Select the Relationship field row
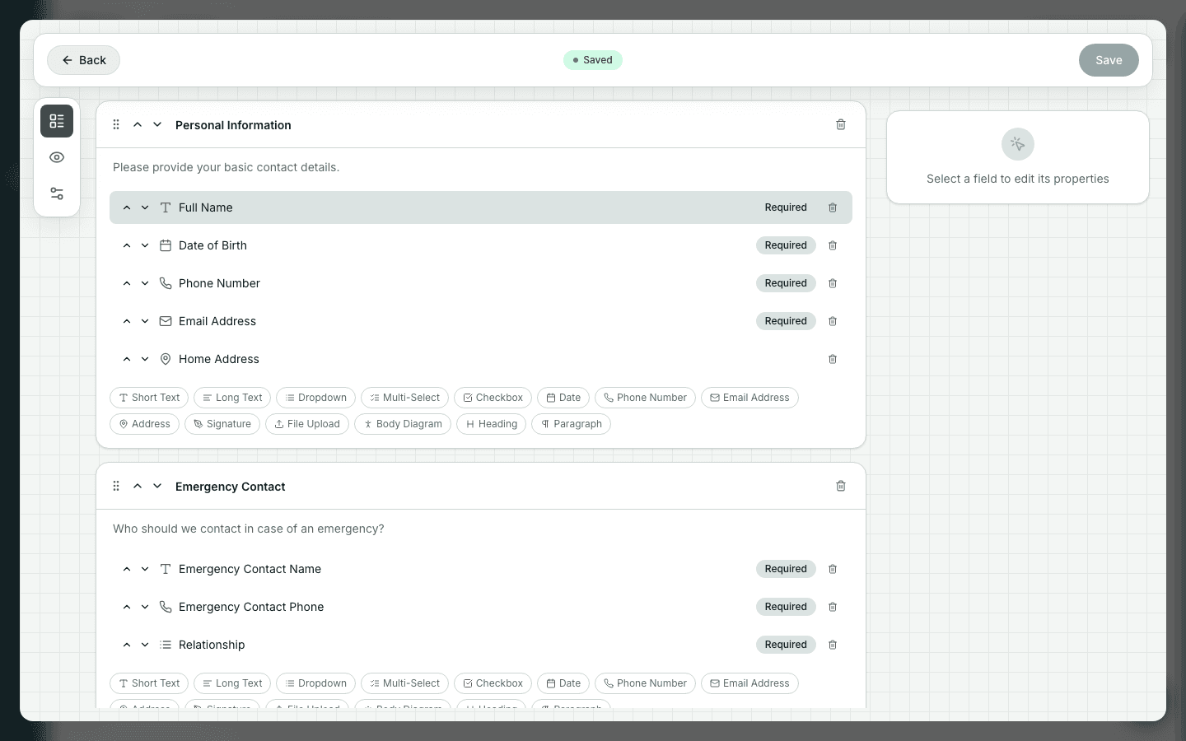 (481, 645)
